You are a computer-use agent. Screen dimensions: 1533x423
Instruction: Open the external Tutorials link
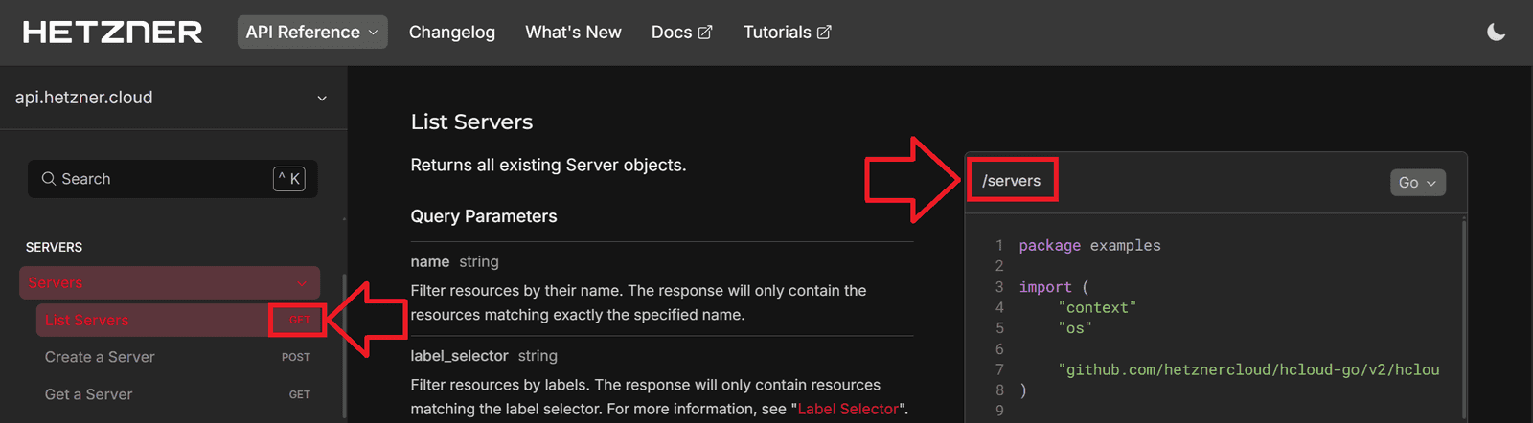click(787, 32)
